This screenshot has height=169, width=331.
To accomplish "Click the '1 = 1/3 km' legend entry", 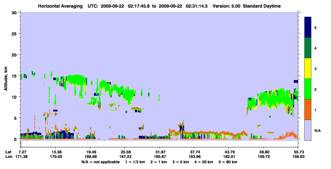I will (x=135, y=162).
